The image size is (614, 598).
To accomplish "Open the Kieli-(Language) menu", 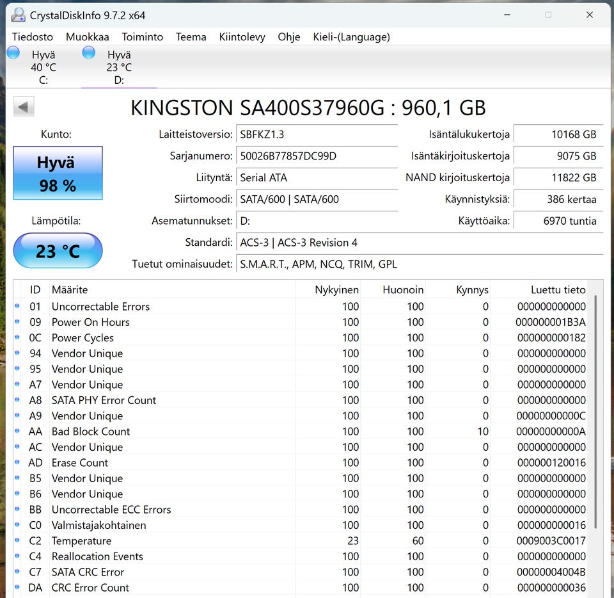I will point(351,37).
